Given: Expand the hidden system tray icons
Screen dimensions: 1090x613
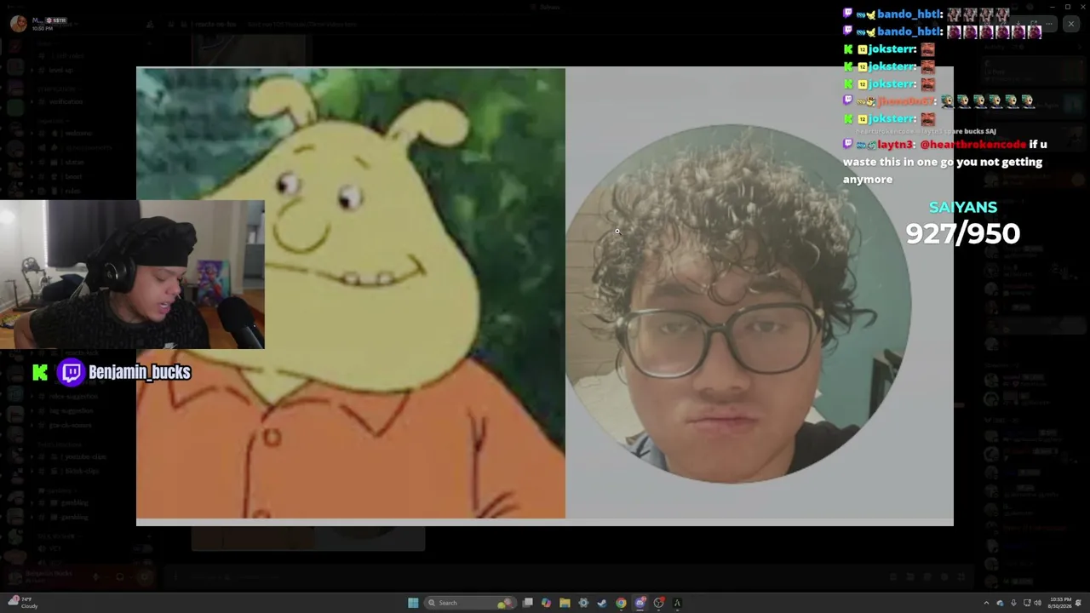Looking at the screenshot, I should point(987,603).
